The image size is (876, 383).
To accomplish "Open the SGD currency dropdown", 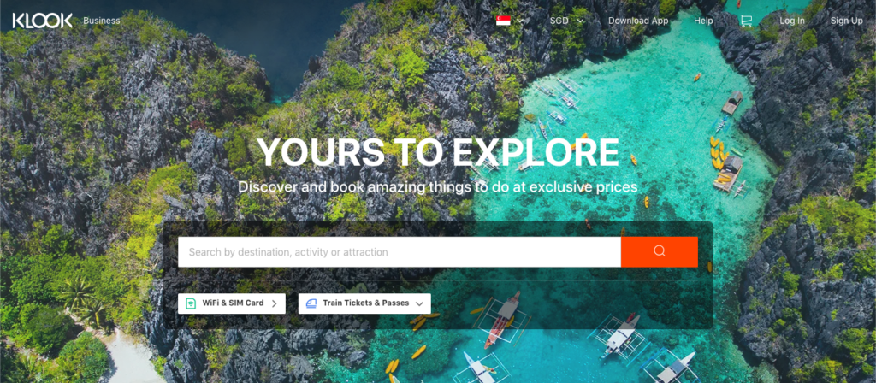I will pos(566,21).
